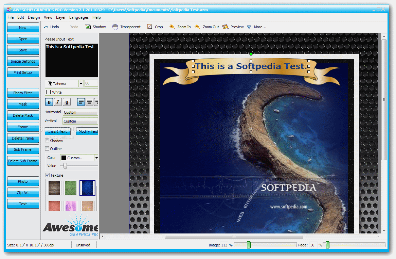Expand the More... toolbar options
Screen dimensions: 396x259
click(257, 27)
